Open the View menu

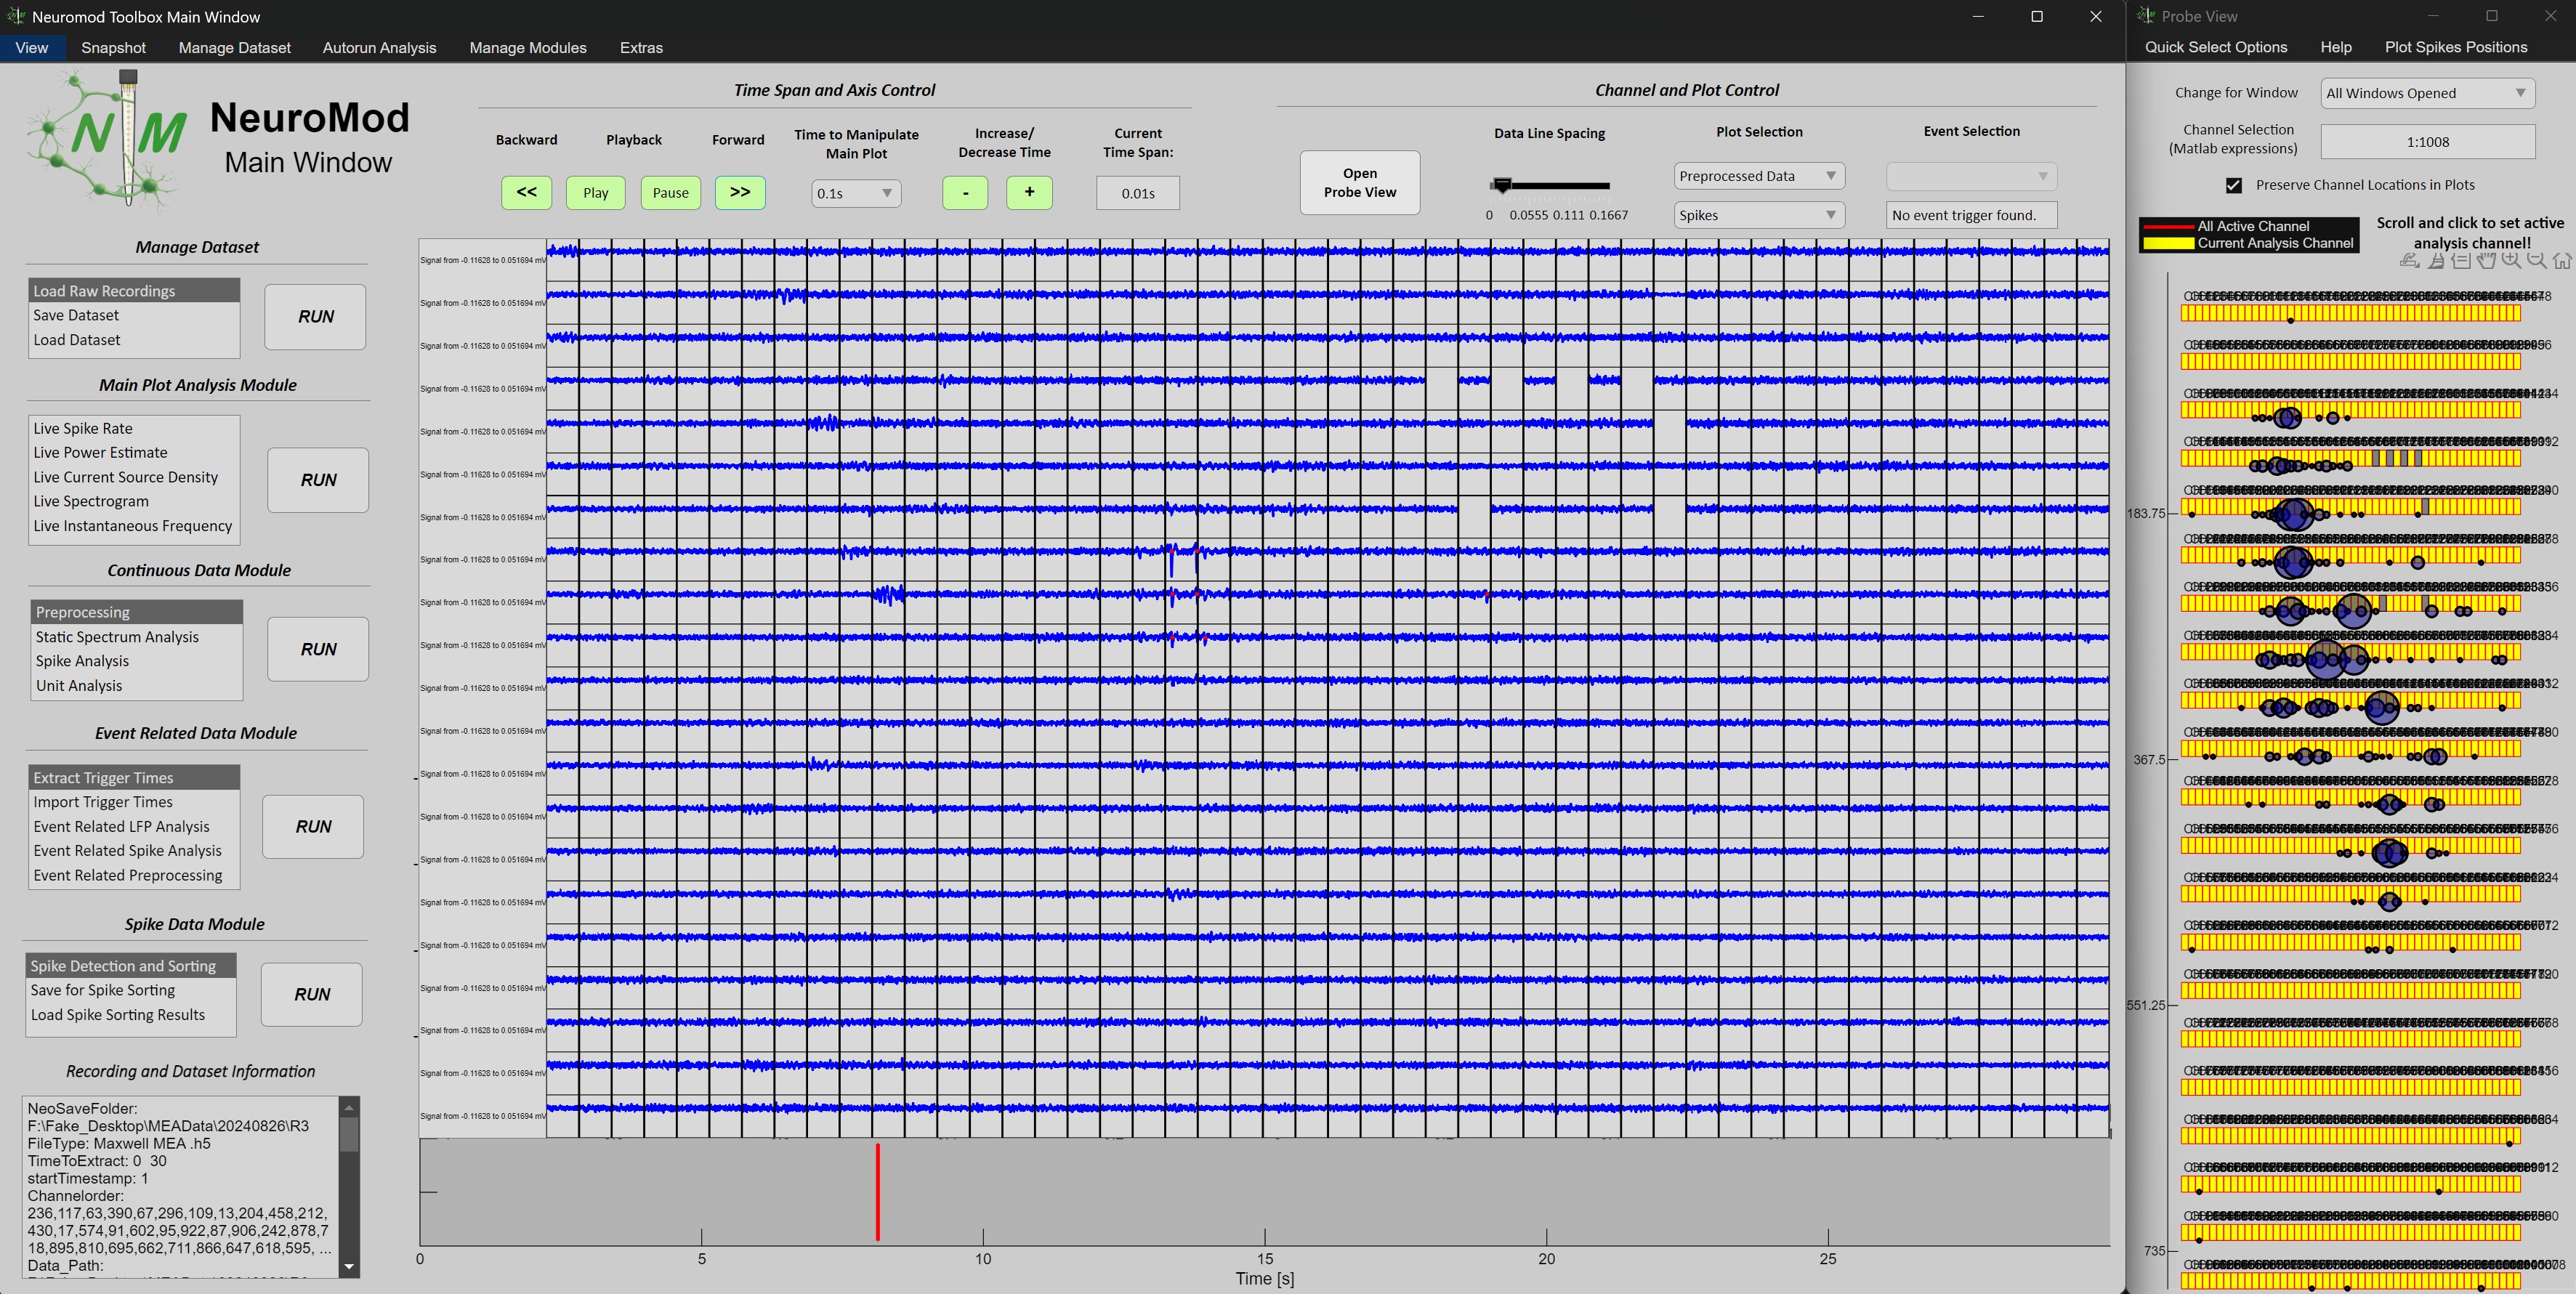click(x=32, y=48)
